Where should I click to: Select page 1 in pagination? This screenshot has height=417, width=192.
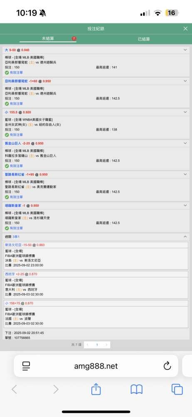point(97,345)
